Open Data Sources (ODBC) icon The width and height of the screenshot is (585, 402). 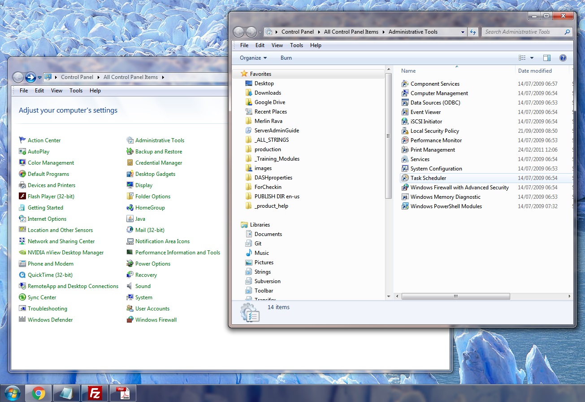tap(405, 103)
